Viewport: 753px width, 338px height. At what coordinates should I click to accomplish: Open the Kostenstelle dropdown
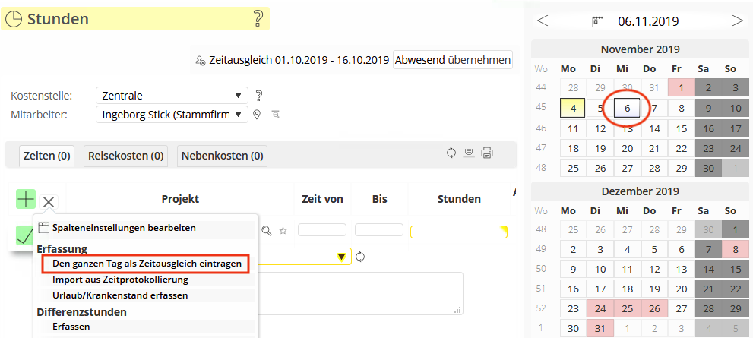point(172,96)
